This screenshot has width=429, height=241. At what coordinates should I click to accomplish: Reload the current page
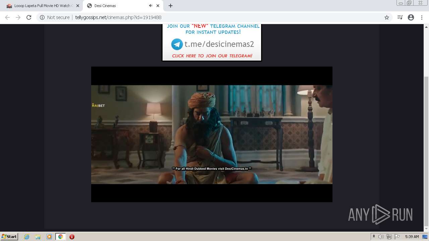pos(29,17)
